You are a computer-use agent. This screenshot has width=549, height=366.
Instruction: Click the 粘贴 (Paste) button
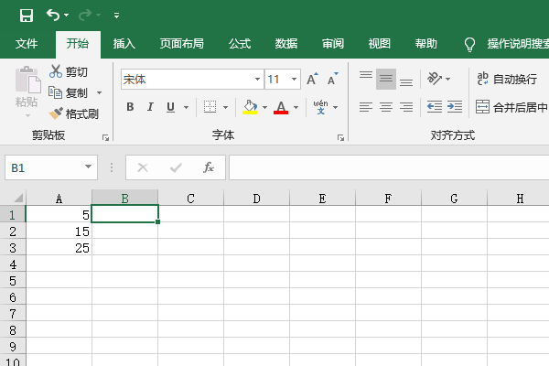pos(27,91)
